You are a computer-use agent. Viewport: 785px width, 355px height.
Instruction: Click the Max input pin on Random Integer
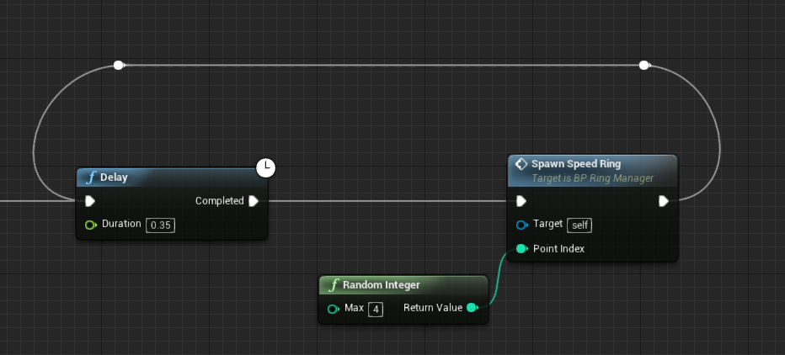coord(333,309)
